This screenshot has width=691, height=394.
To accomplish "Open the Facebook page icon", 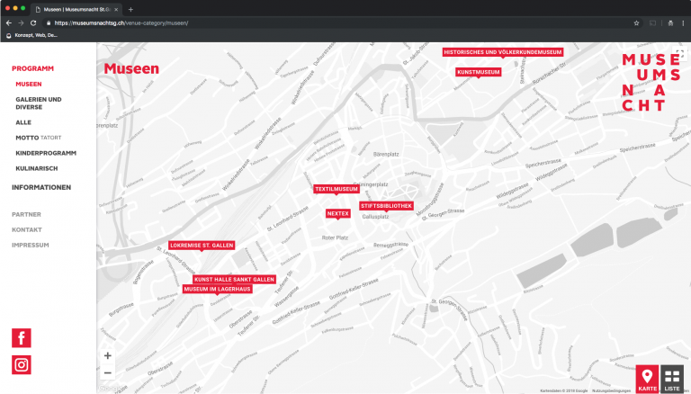I will point(22,338).
